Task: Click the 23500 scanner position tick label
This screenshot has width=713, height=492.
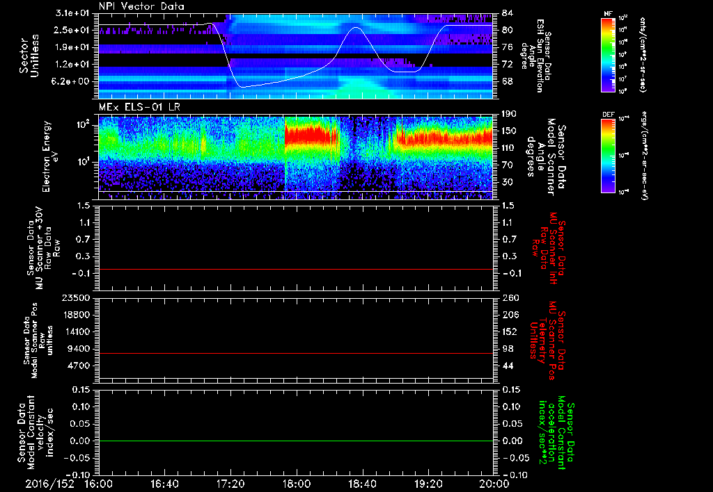Action: [x=76, y=298]
